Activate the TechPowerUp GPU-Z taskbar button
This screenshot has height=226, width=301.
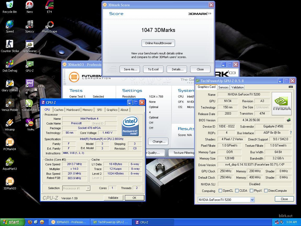[111, 222]
